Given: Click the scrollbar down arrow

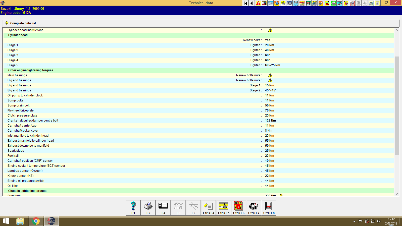Looking at the screenshot, I should click(397, 194).
